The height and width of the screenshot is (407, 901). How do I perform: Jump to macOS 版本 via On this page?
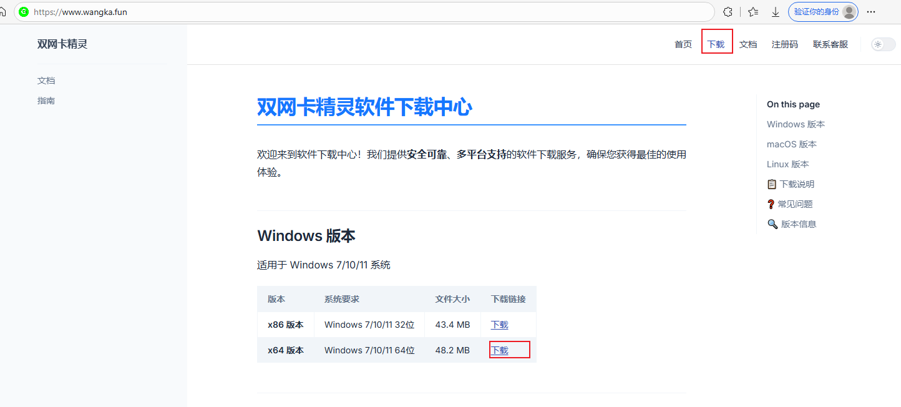[x=791, y=144]
